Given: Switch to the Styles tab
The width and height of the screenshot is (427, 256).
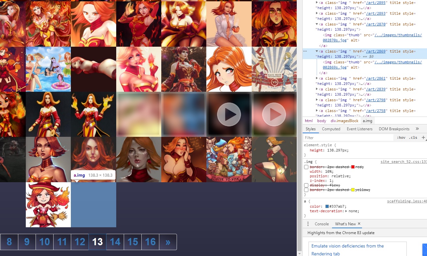Looking at the screenshot, I should pyautogui.click(x=310, y=129).
